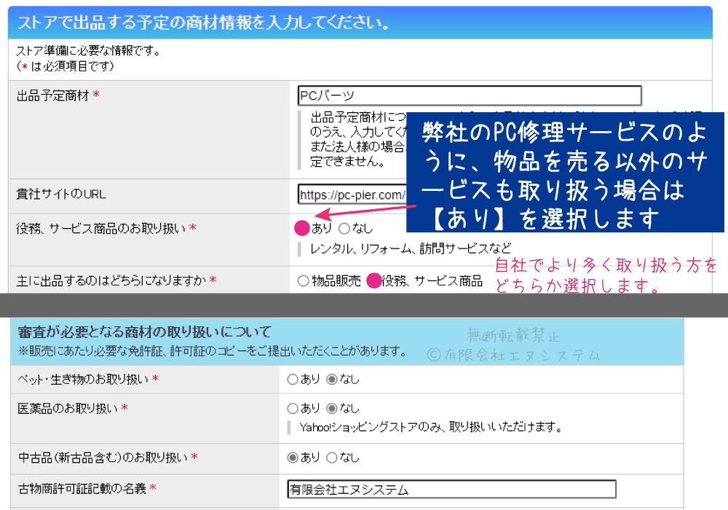Click the ストアで出品する予定の商材情報 header
This screenshot has height=510, width=728.
[x=203, y=23]
